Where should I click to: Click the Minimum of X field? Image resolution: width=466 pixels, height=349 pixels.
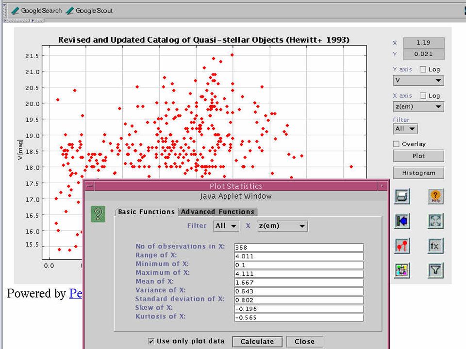click(x=299, y=265)
